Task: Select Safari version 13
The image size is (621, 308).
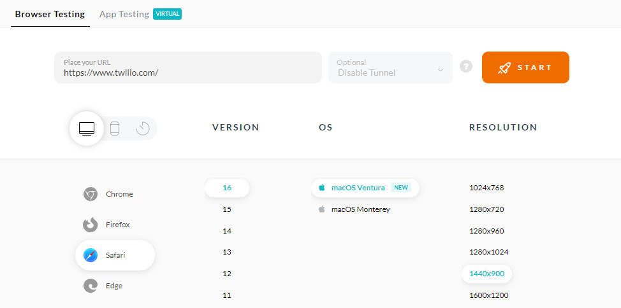Action: 227,252
